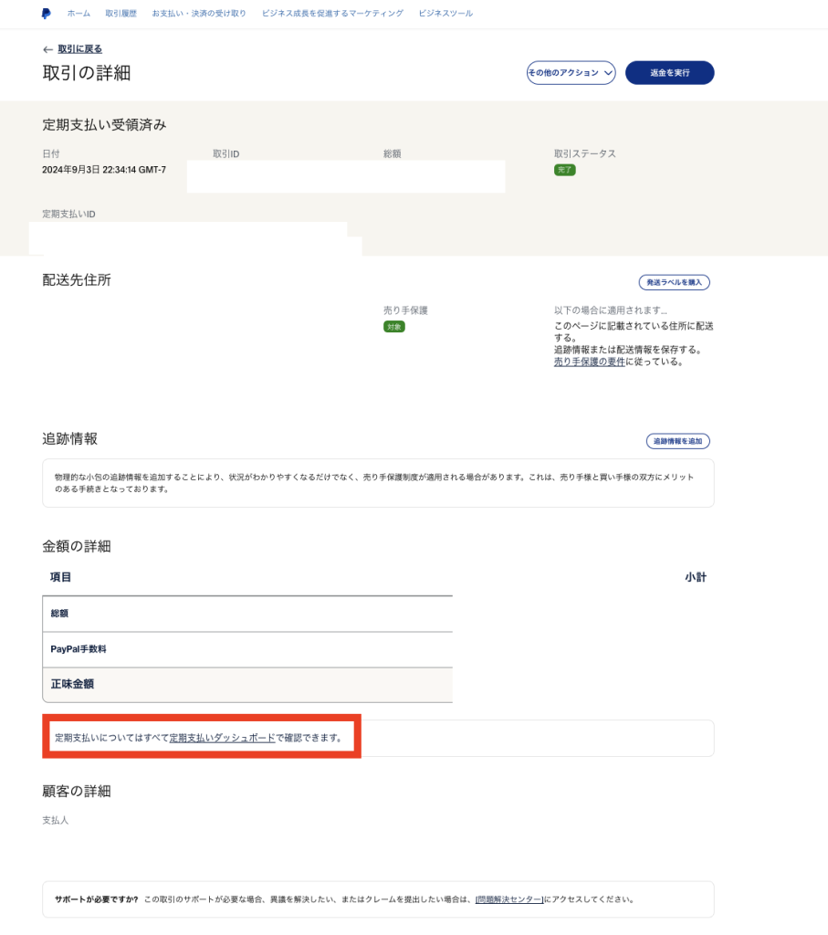Click the 追跡情報を追加 button
This screenshot has height=935, width=828.
point(677,441)
